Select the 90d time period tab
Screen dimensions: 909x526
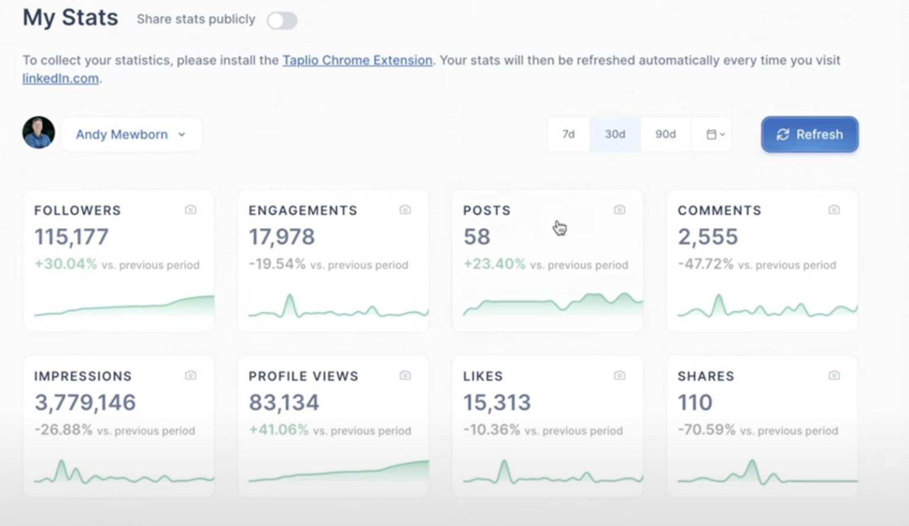(x=665, y=134)
